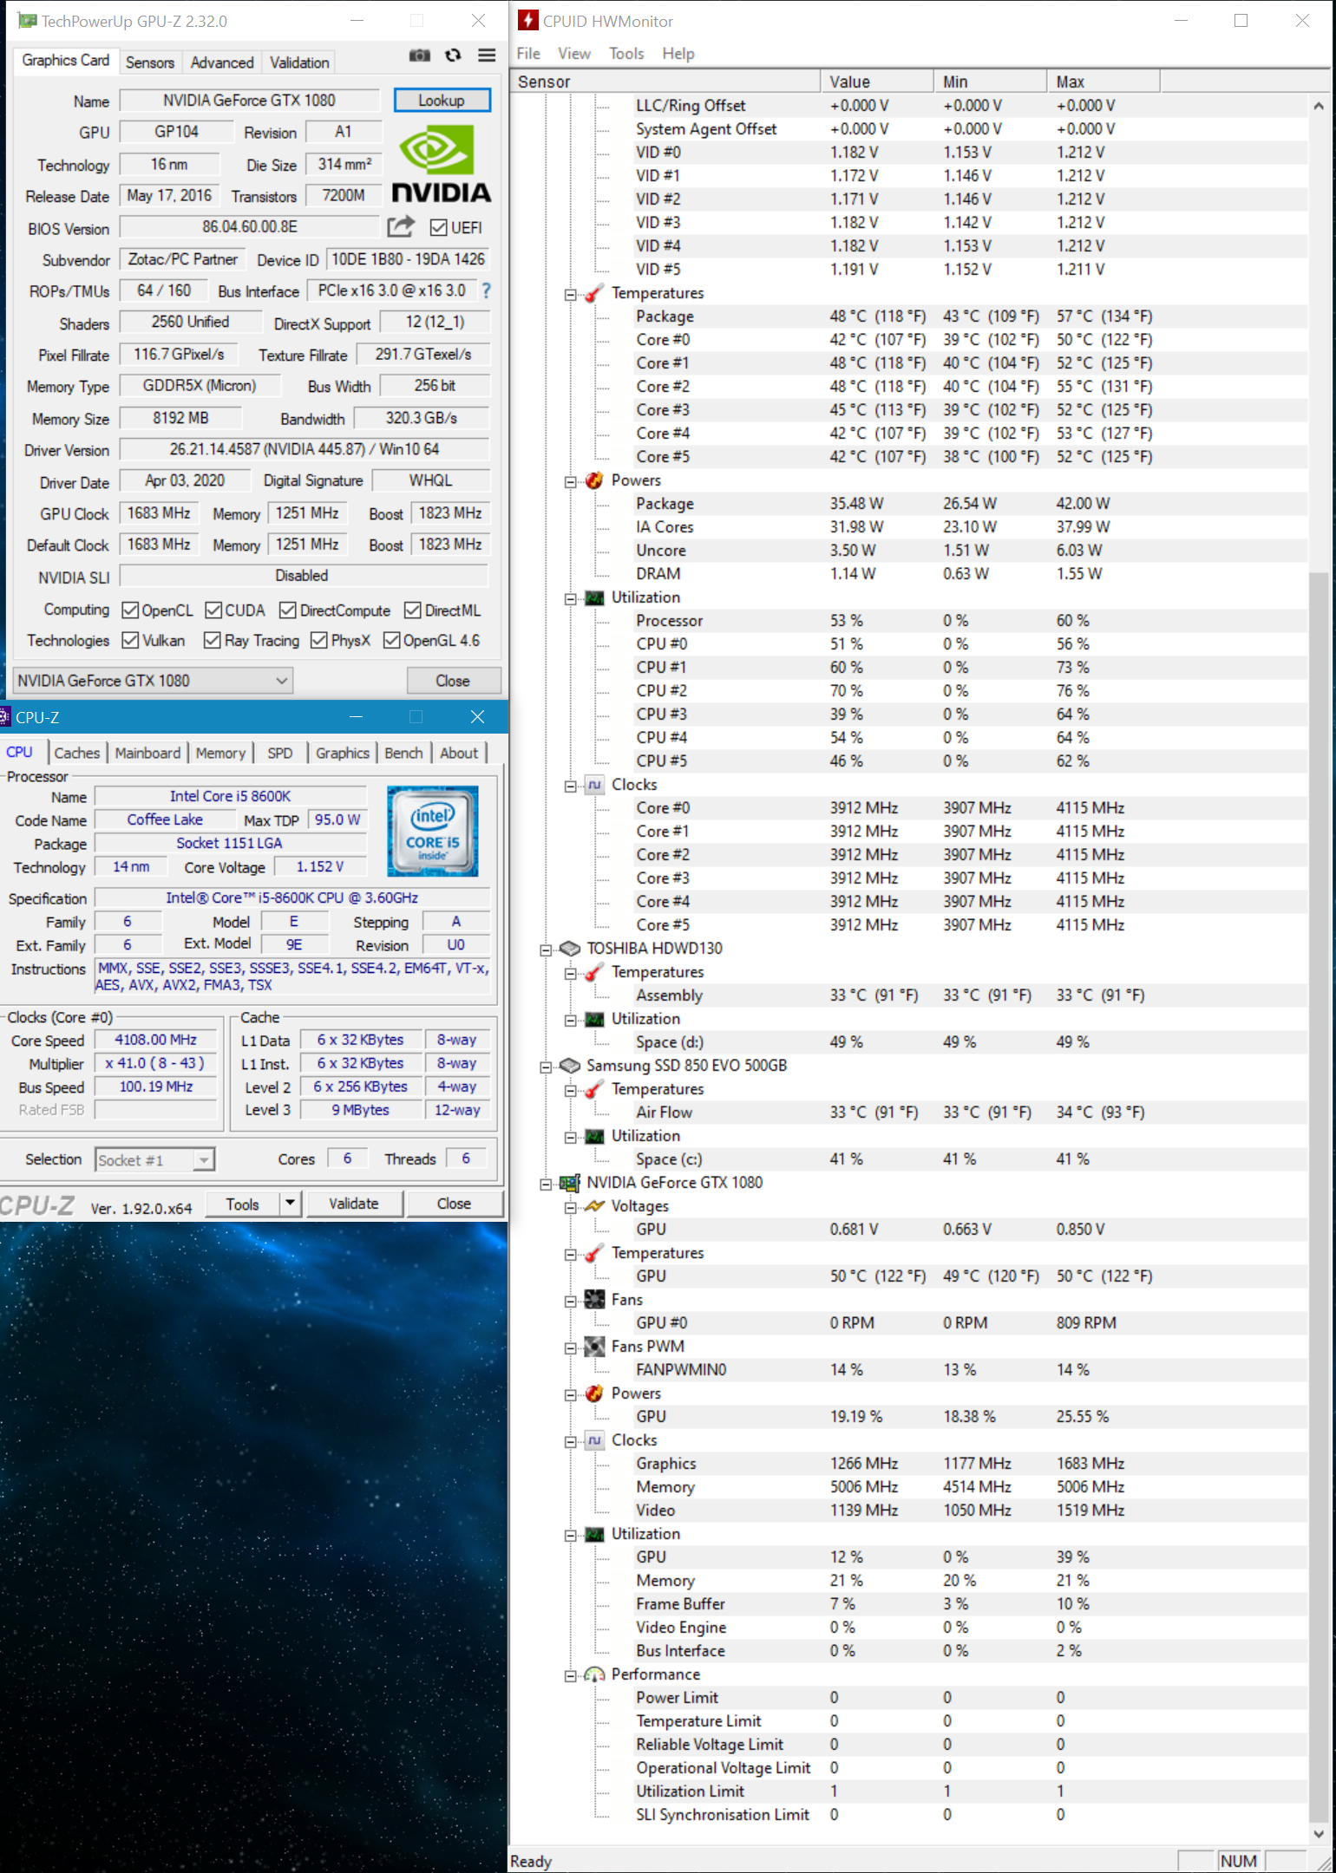This screenshot has height=1873, width=1336.
Task: Click the CPU-Z Tools button
Action: [243, 1204]
